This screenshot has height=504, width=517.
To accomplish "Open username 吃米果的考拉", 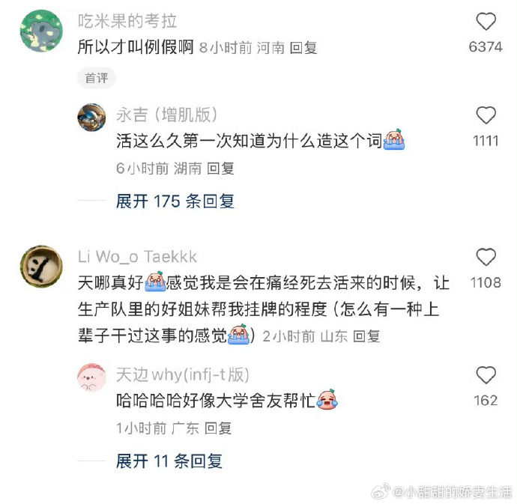I will [127, 21].
